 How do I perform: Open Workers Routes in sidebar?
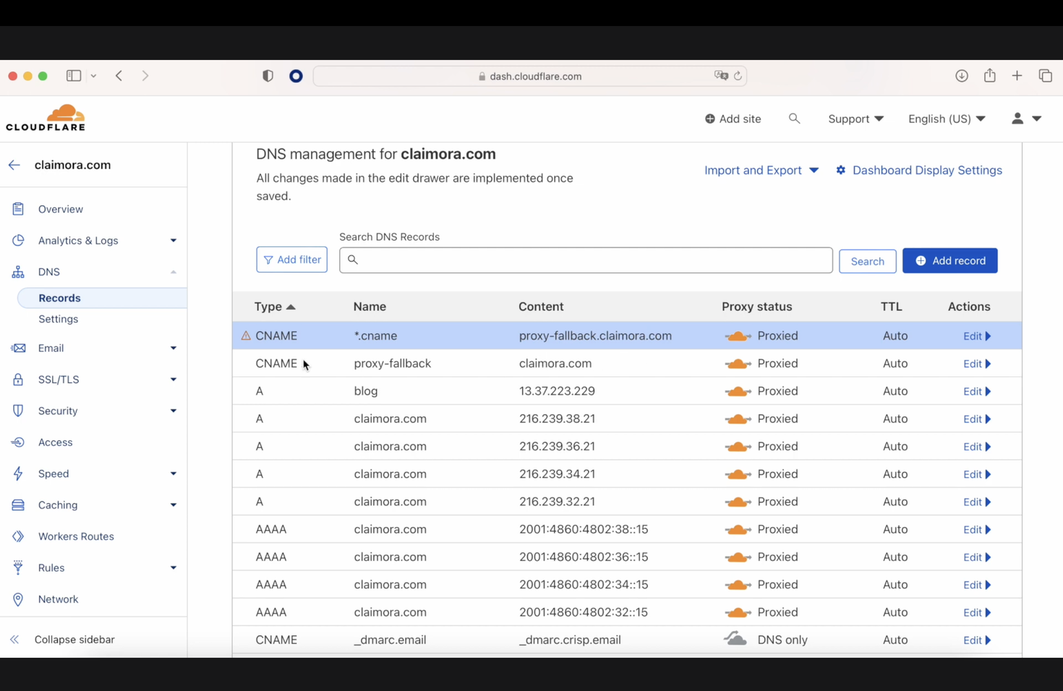tap(76, 536)
